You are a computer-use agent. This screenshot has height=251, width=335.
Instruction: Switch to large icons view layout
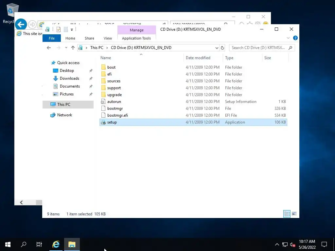click(x=294, y=214)
